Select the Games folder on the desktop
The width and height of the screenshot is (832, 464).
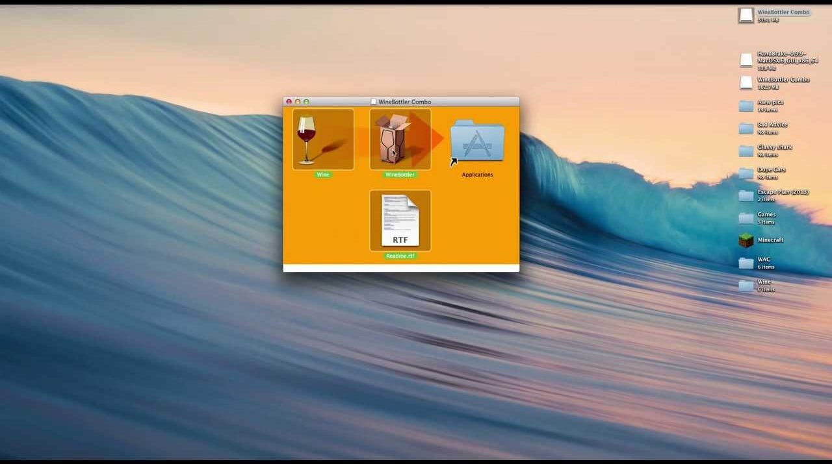(746, 217)
